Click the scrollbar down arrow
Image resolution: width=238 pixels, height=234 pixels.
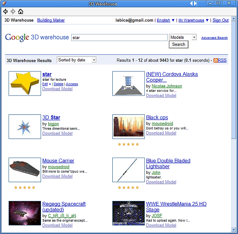(234, 230)
